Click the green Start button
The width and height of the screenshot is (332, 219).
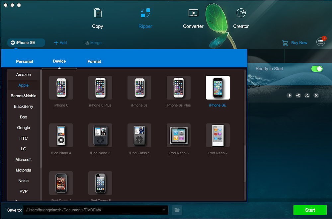(310, 210)
